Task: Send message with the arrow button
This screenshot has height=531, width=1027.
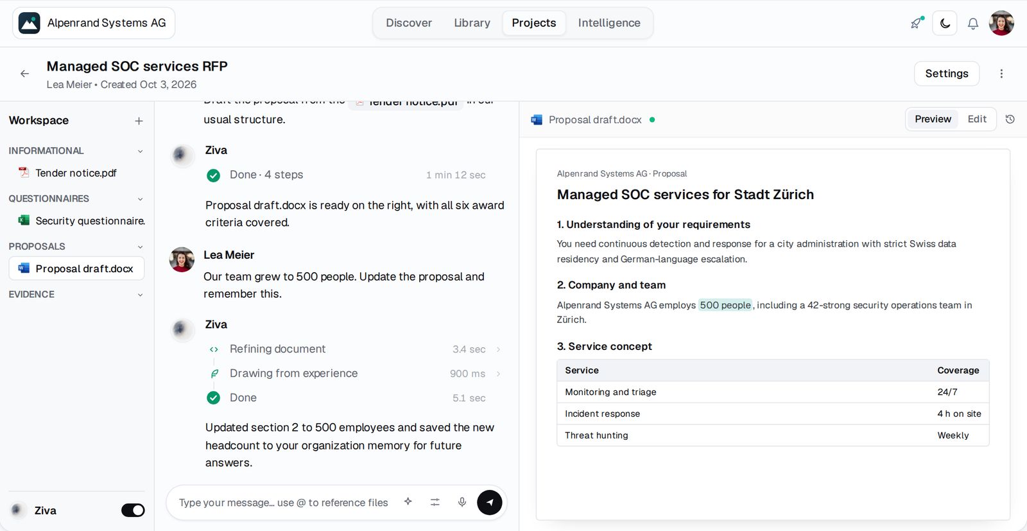Action: coord(490,502)
